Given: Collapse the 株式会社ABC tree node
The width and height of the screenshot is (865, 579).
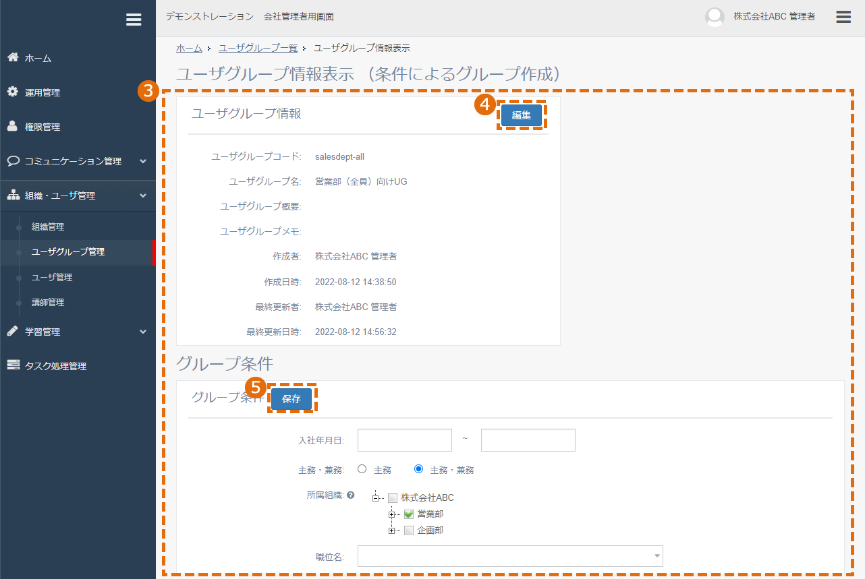Looking at the screenshot, I should [x=375, y=498].
